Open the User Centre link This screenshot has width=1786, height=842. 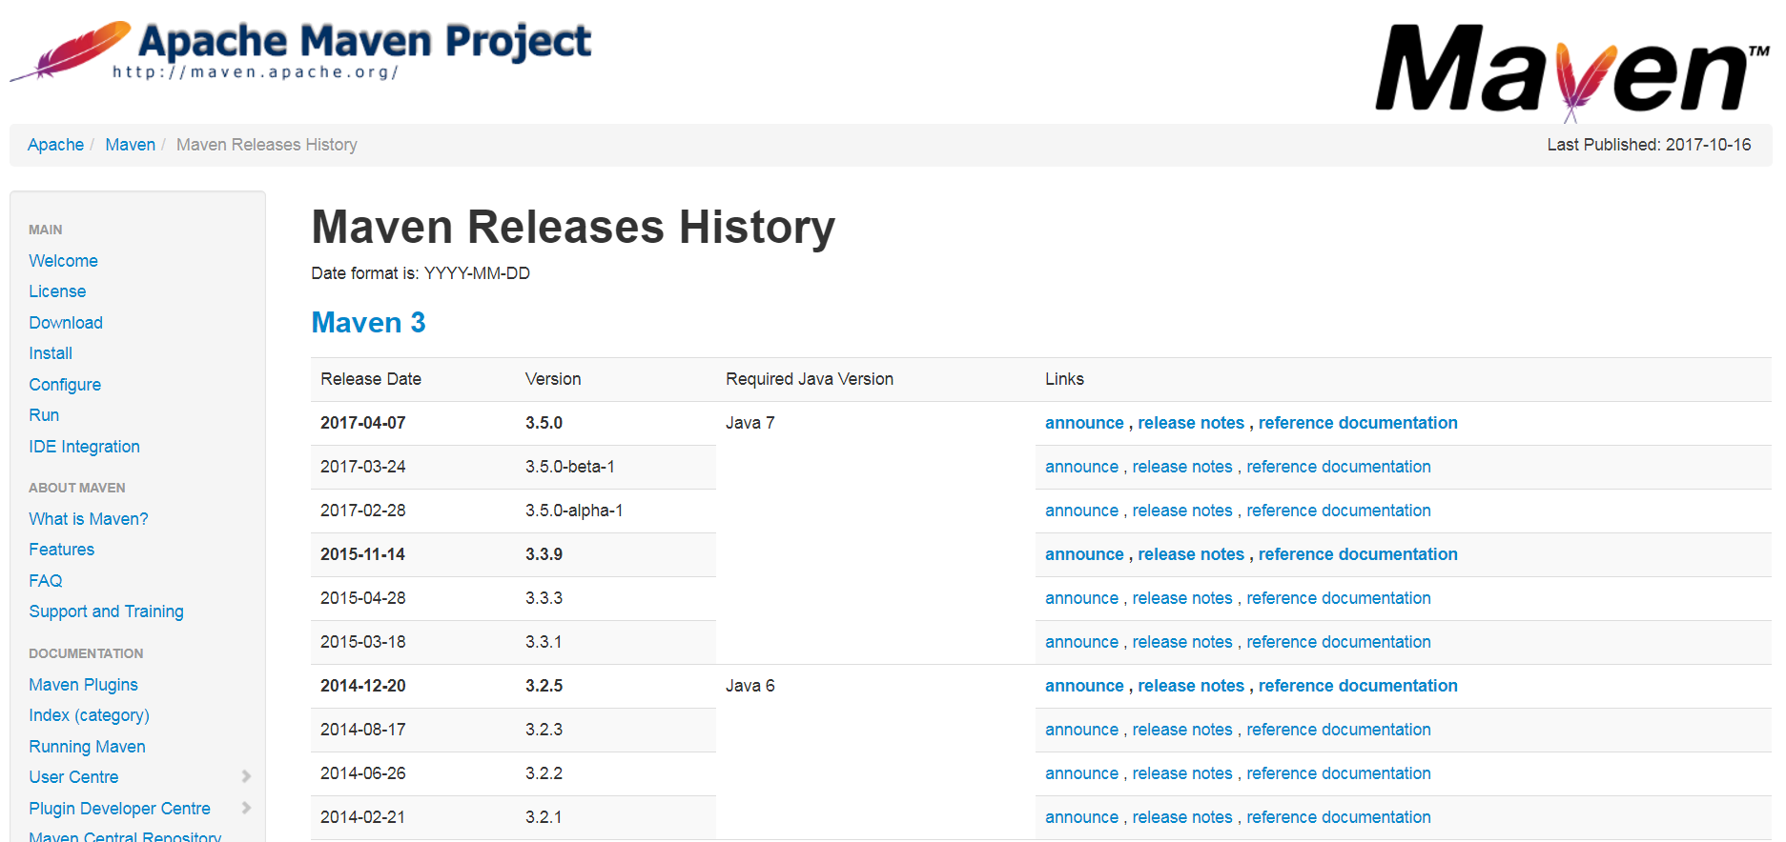73,777
